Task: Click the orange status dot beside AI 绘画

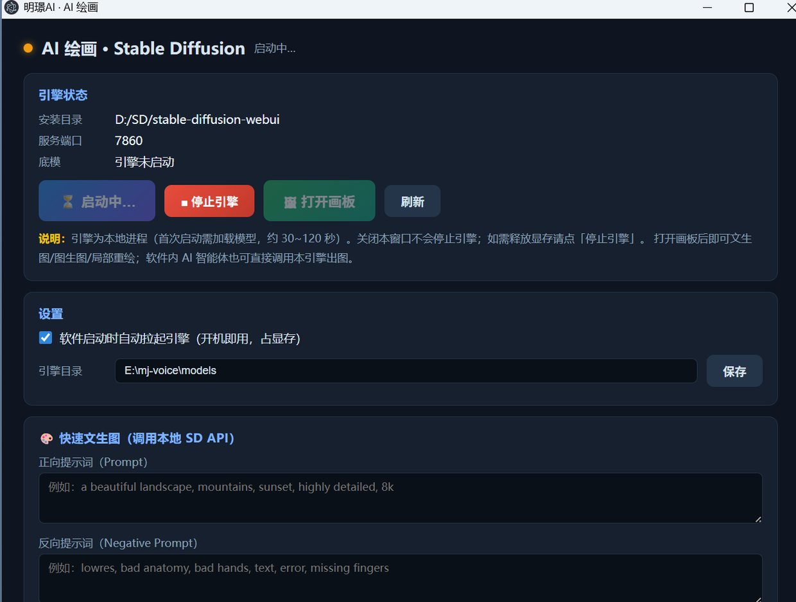Action: (x=28, y=48)
